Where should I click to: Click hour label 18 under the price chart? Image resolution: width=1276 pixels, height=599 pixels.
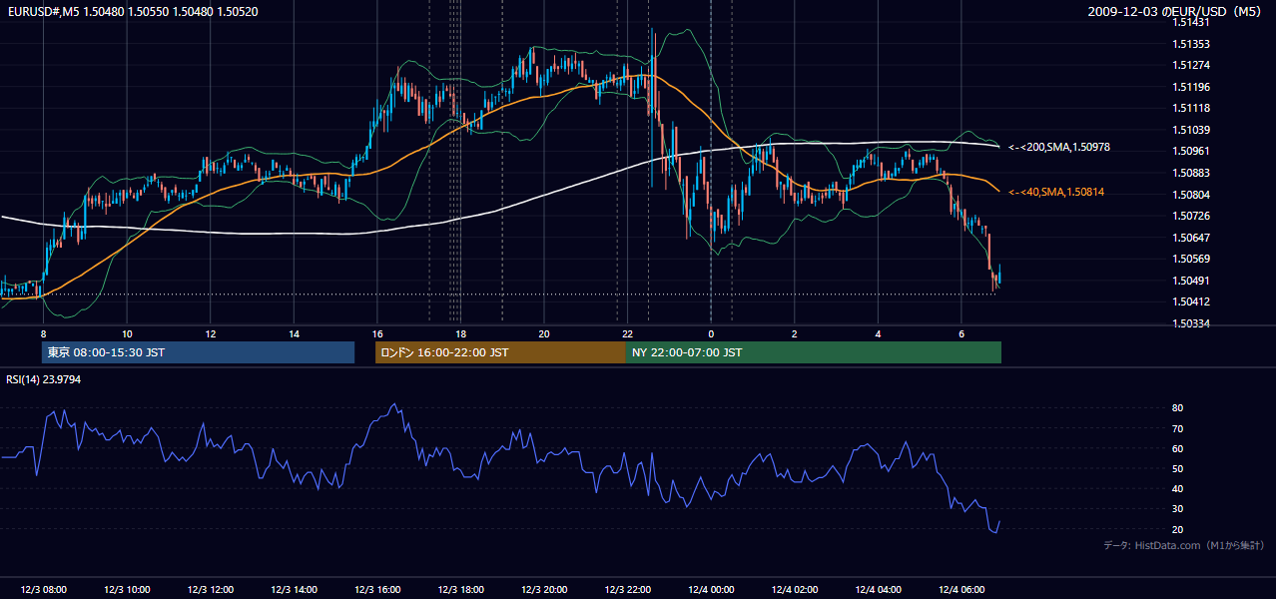[460, 333]
